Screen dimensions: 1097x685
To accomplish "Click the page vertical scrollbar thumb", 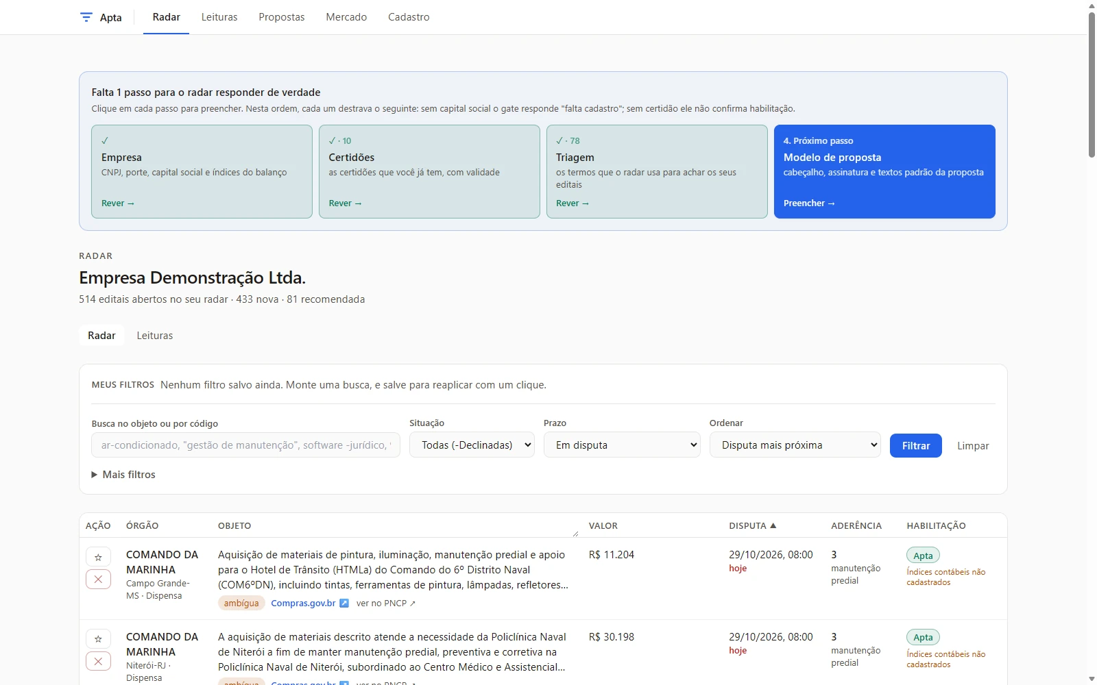I will pos(1092,86).
